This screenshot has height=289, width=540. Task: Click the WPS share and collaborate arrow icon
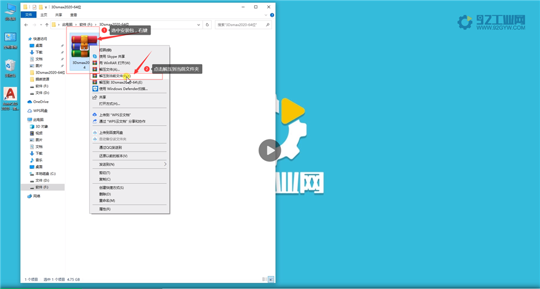pyautogui.click(x=95, y=121)
